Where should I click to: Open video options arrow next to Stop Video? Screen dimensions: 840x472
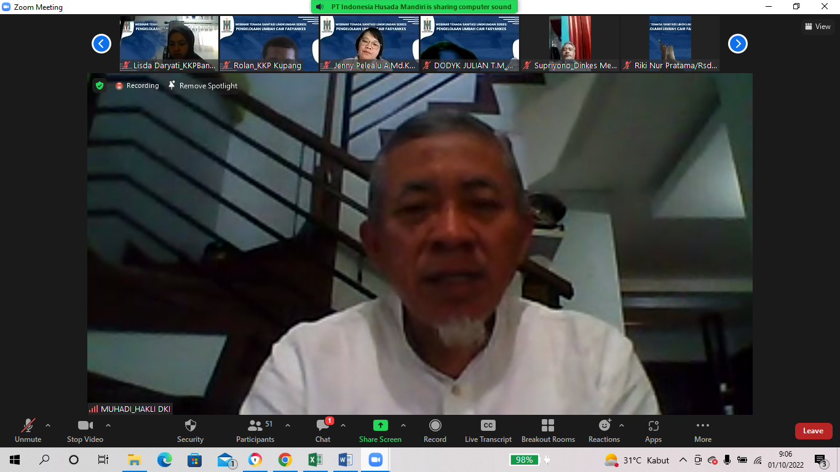pyautogui.click(x=108, y=425)
